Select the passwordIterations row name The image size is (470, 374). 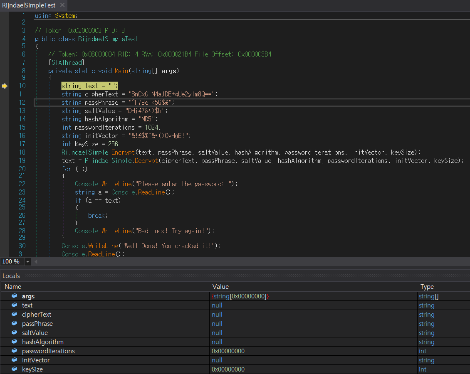[x=48, y=351]
